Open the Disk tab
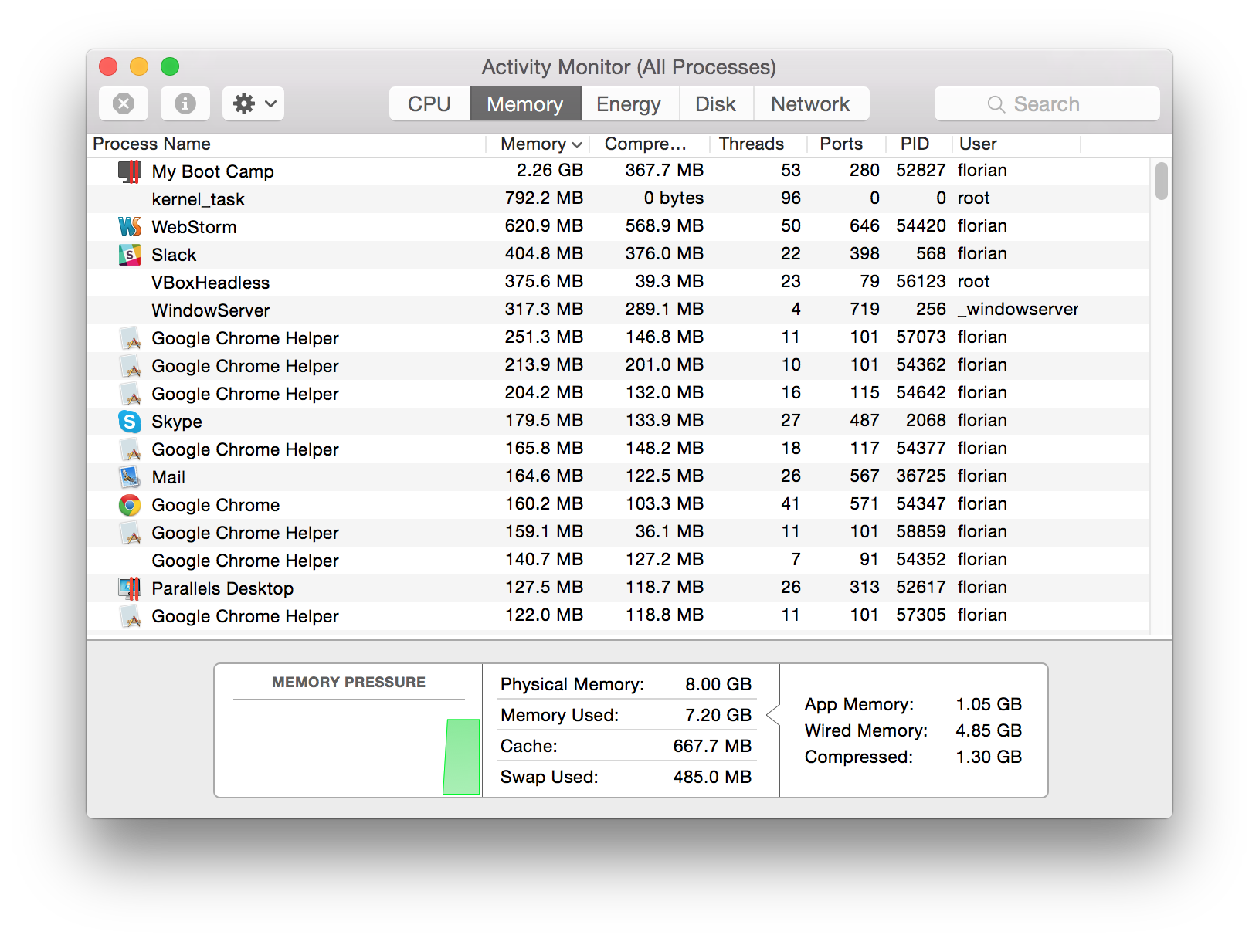The width and height of the screenshot is (1259, 942). coord(715,104)
